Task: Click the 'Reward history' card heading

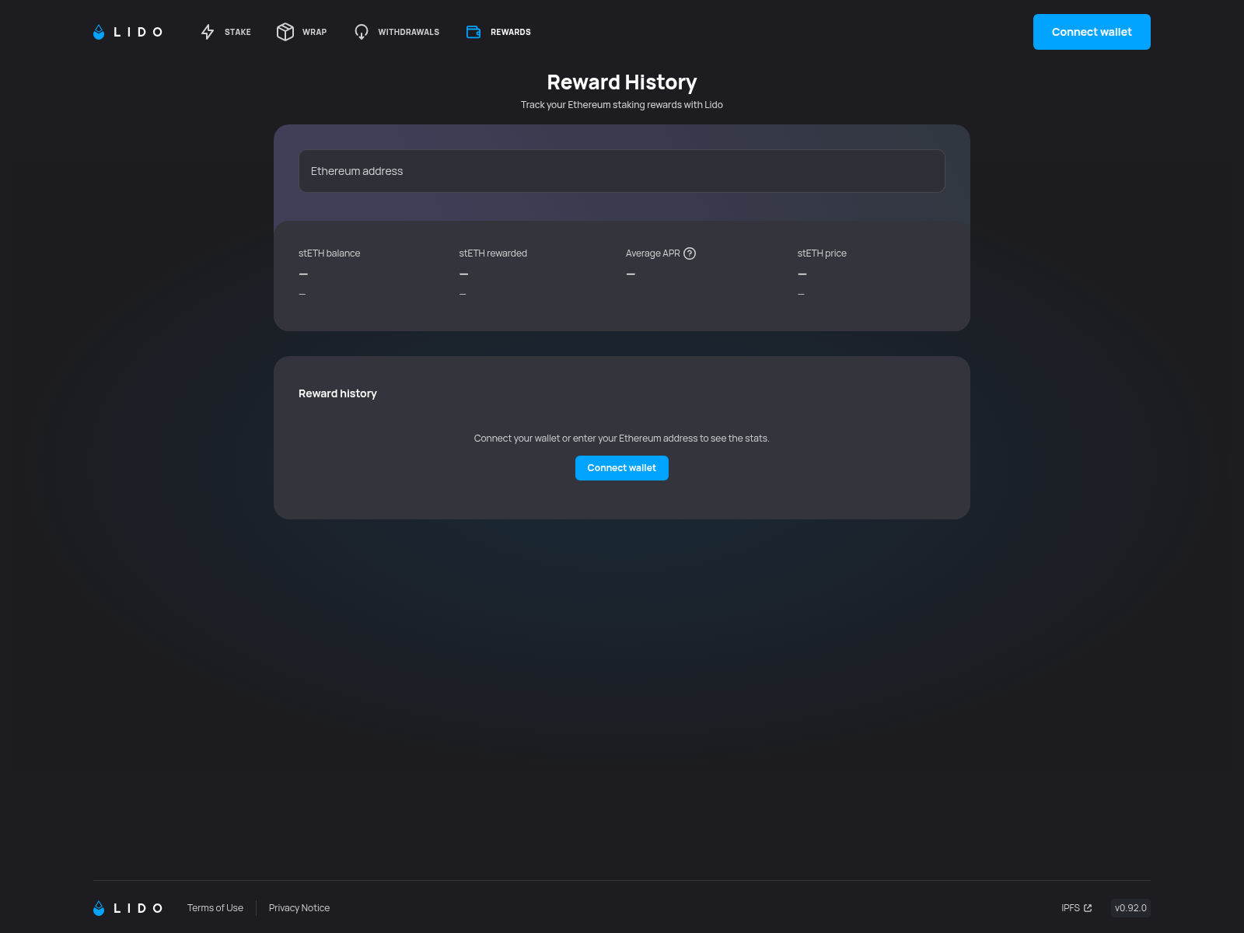Action: coord(337,393)
